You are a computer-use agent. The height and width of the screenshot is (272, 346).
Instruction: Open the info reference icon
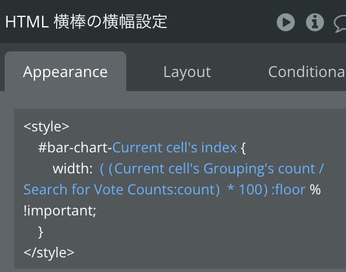coord(315,22)
